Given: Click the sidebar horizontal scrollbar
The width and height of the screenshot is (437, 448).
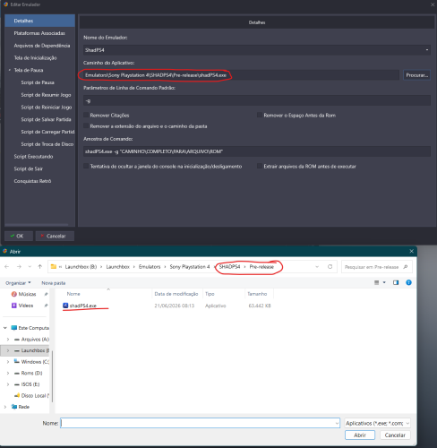Looking at the screenshot, I should [x=37, y=225].
